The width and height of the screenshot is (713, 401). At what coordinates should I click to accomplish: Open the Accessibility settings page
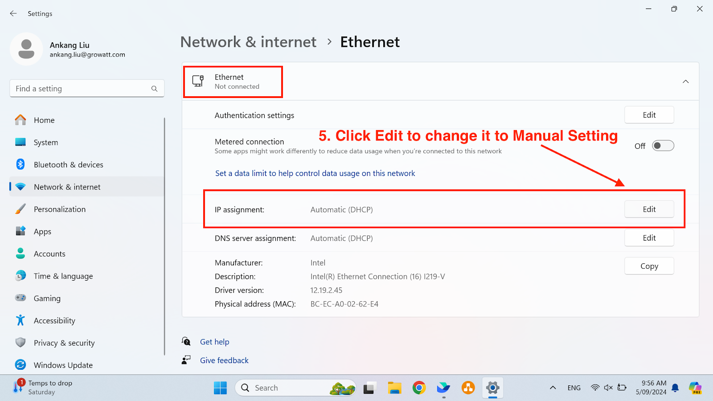54,320
